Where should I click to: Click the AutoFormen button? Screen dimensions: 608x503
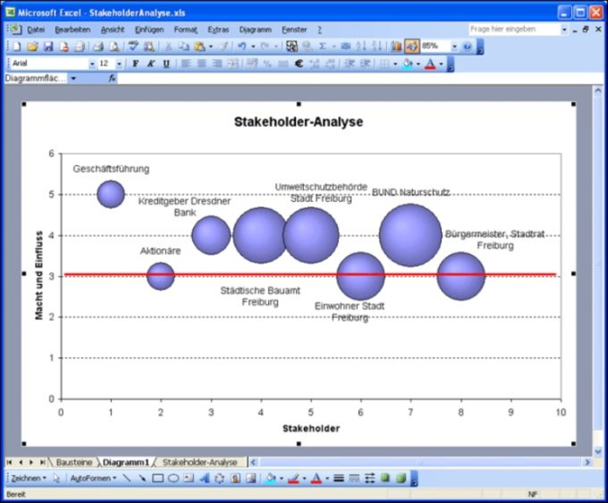tap(92, 479)
